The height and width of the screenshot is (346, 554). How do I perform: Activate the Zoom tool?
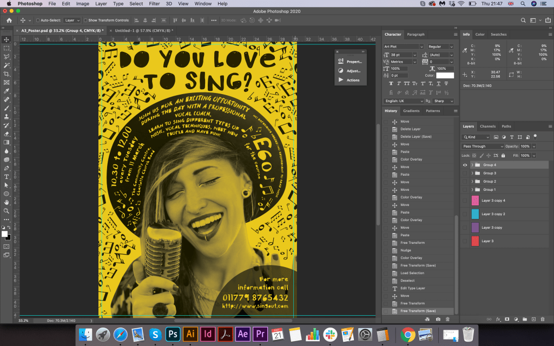pos(6,211)
